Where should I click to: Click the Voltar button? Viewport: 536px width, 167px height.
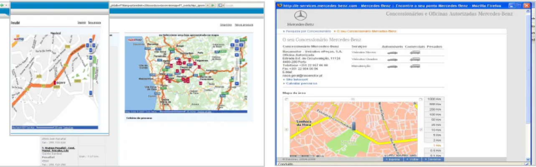point(413,159)
